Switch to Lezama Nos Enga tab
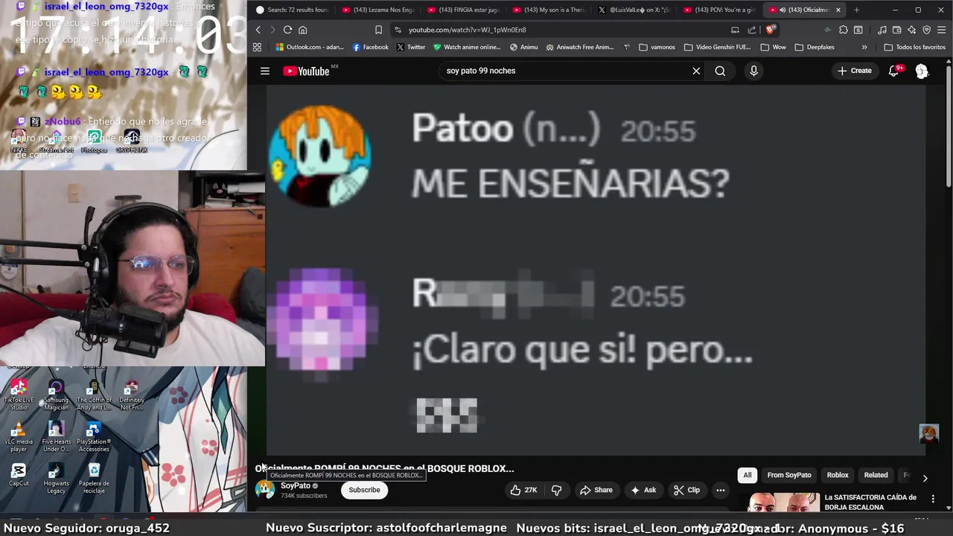This screenshot has width=953, height=536. (377, 10)
